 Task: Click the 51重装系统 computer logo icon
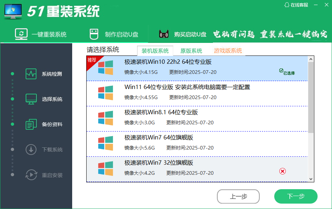13,12
